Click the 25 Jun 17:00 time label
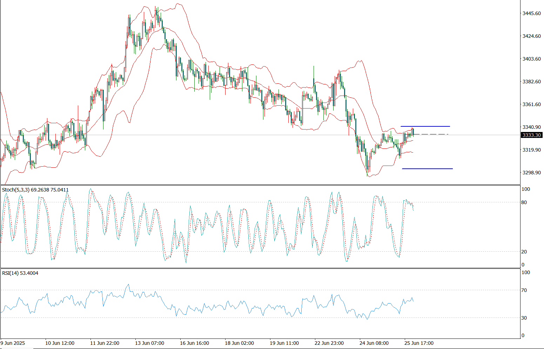Image resolution: width=544 pixels, height=349 pixels. tap(419, 343)
